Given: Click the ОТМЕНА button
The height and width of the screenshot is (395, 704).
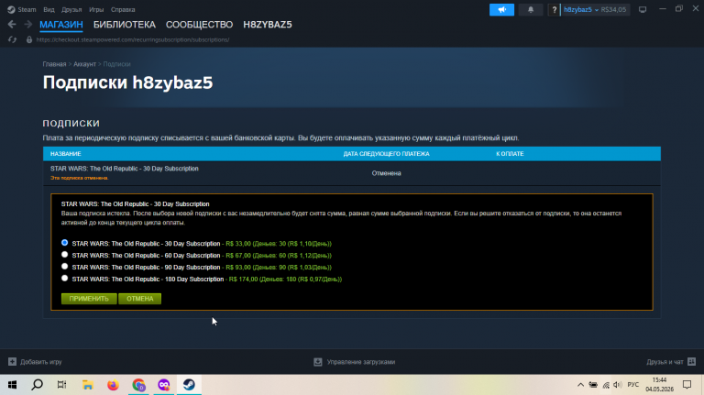Looking at the screenshot, I should click(139, 299).
